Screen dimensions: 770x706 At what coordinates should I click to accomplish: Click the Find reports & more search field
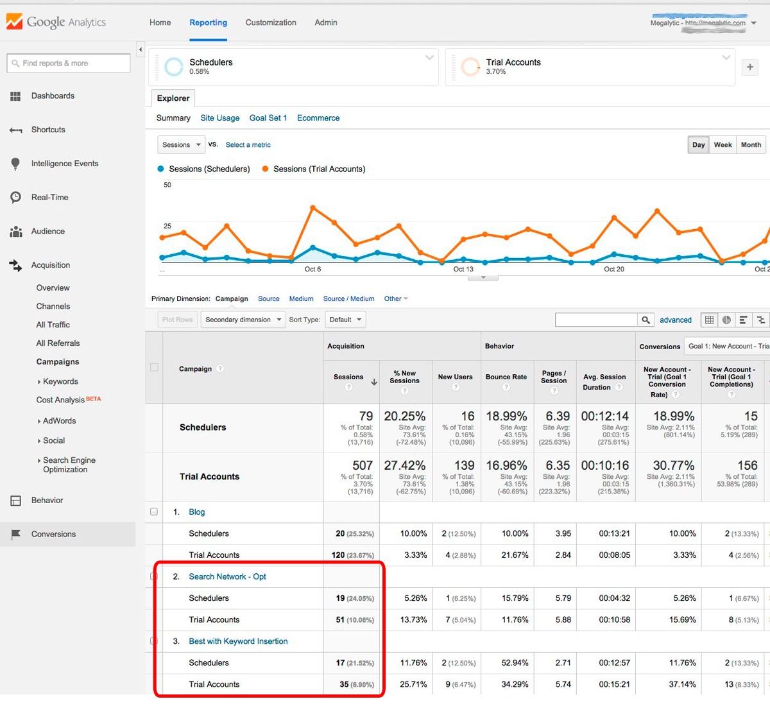point(69,63)
